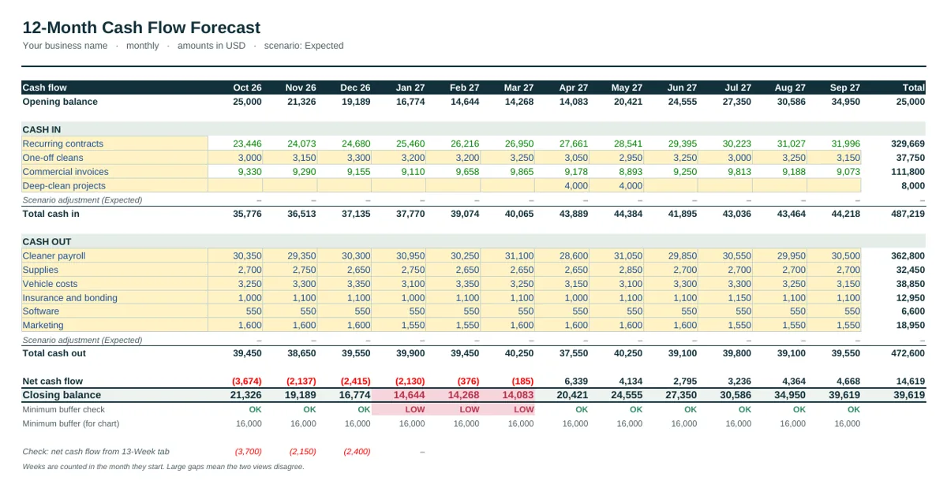Click the Jan 27 column header
The width and height of the screenshot is (947, 492).
point(410,88)
